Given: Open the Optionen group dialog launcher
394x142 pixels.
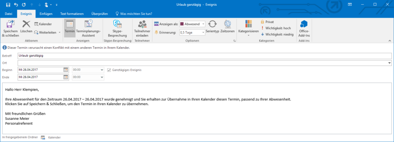Looking at the screenshot, I should tap(234, 41).
